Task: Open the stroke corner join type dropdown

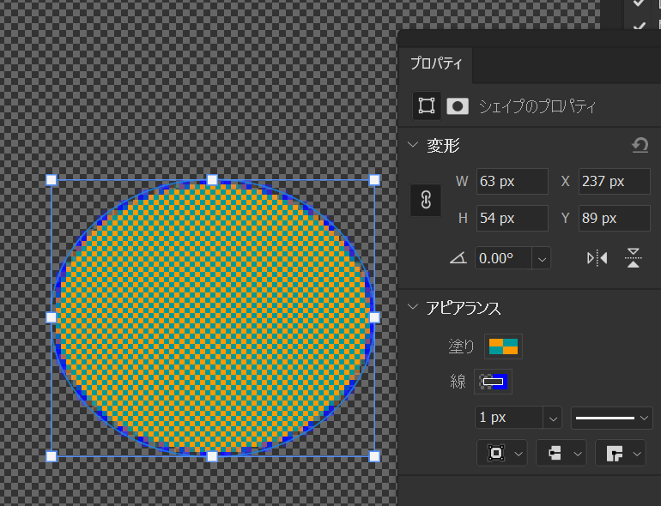Action: click(620, 453)
